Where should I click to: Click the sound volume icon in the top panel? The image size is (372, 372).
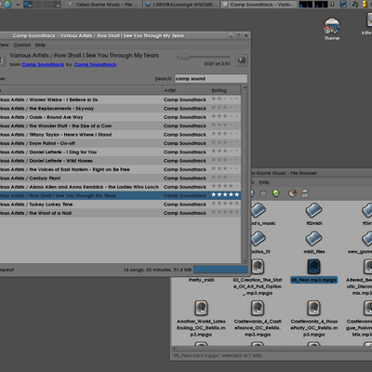[x=333, y=5]
